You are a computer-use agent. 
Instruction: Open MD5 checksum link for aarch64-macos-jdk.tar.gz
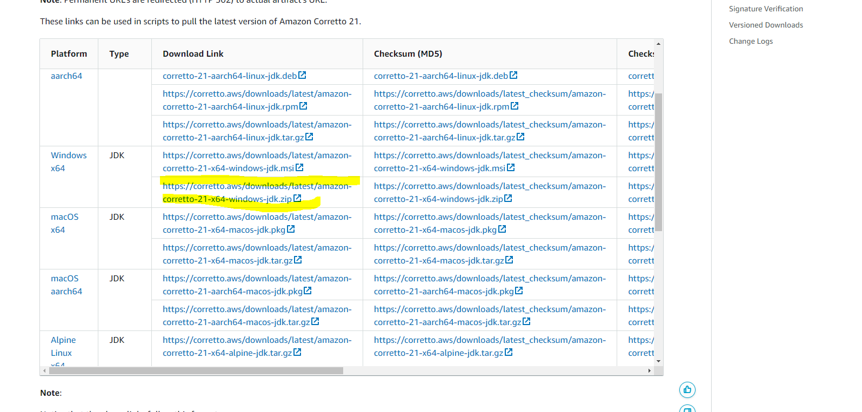point(490,315)
